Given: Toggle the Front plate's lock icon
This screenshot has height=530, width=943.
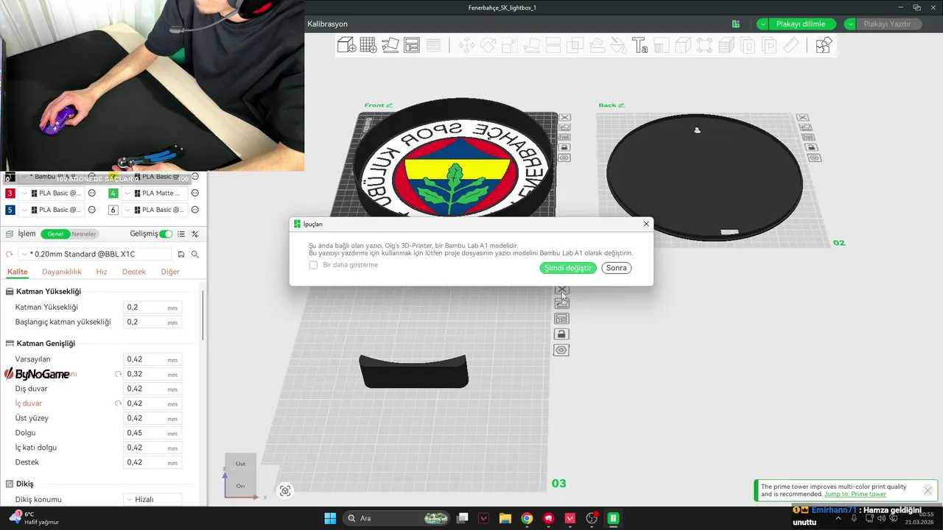Looking at the screenshot, I should tap(564, 147).
